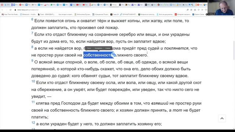235x132 pixels.
Task: Open Hear Then the Parable bookmark
Action: pyautogui.click(x=10, y=14)
